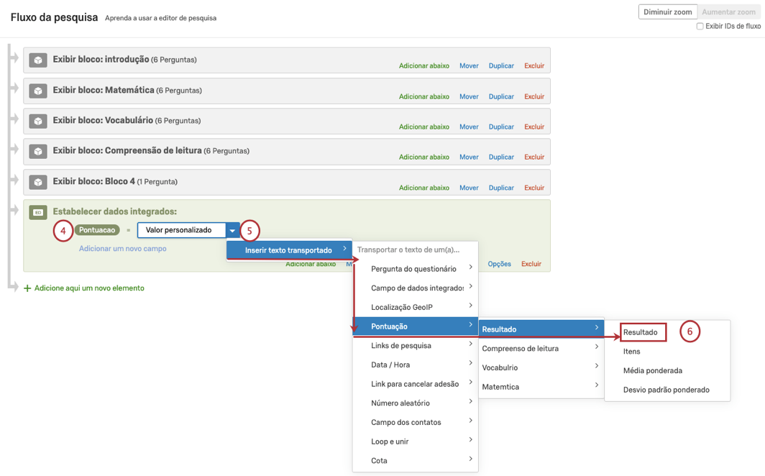Expand the Pergunta do questionário submenu
765x476 pixels.
point(421,269)
